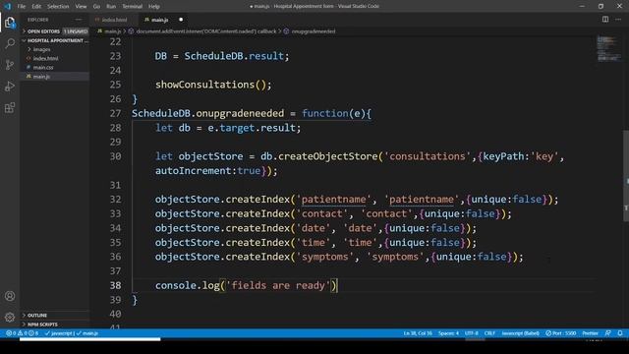Image resolution: width=629 pixels, height=354 pixels.
Task: Open the Explorer view in activity bar
Action: [x=10, y=23]
